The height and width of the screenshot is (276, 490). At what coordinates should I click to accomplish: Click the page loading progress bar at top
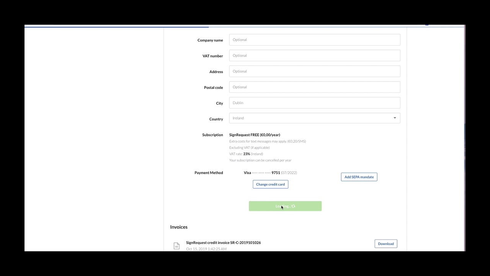tap(116, 27)
